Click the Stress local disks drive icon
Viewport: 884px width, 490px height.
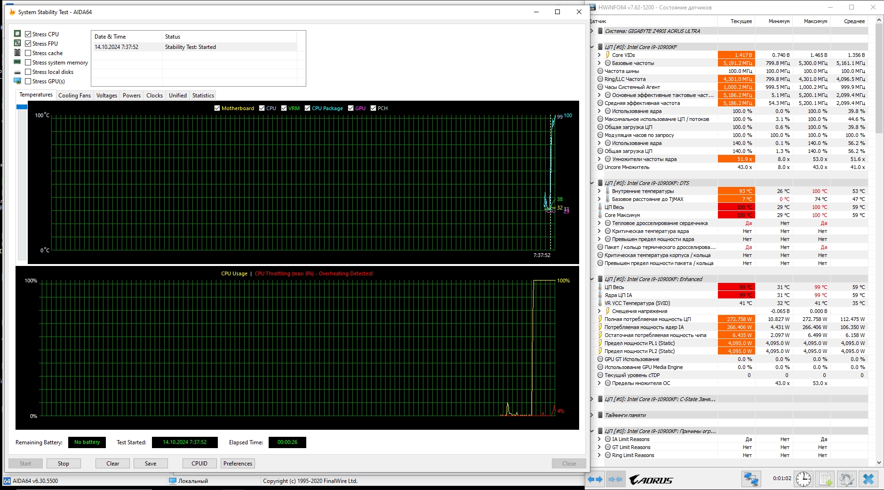click(x=17, y=72)
